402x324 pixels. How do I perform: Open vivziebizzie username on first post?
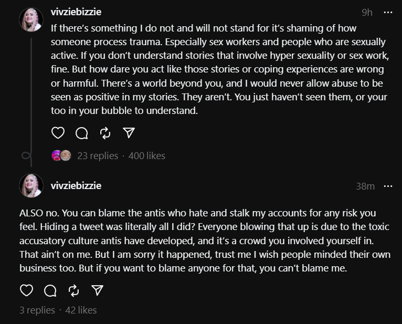click(x=76, y=12)
